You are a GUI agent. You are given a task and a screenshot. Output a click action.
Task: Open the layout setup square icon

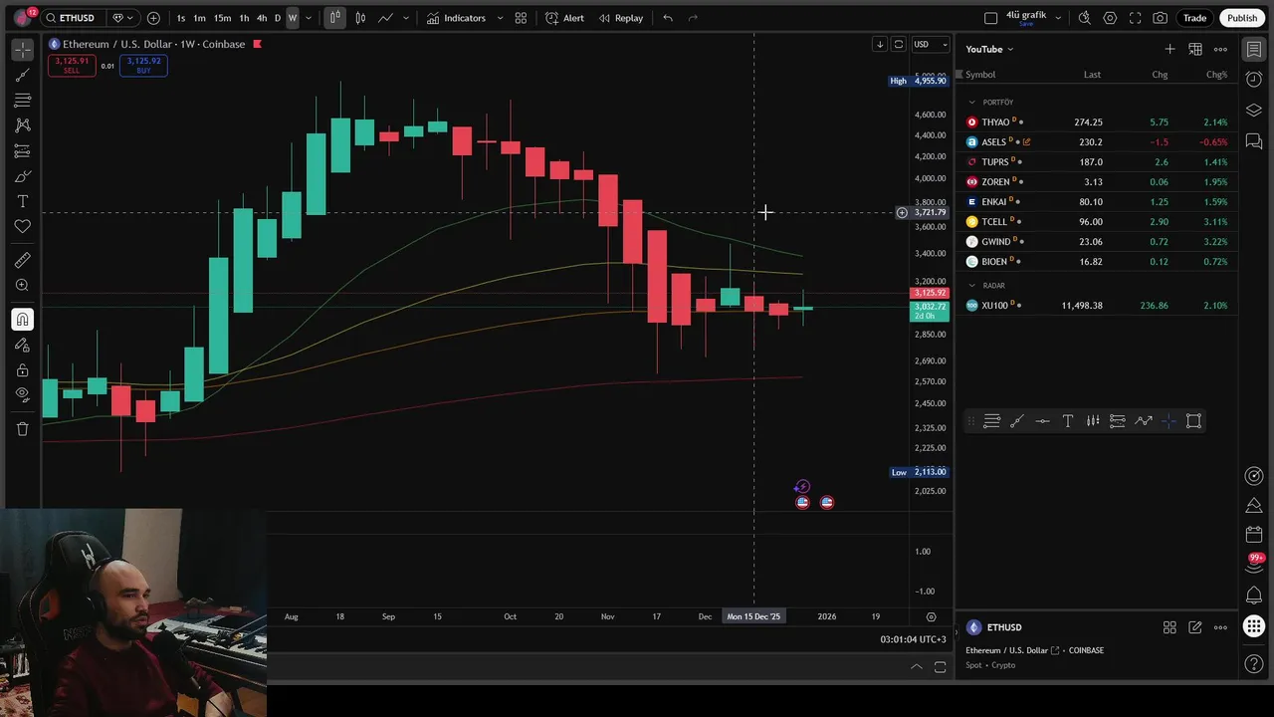click(990, 18)
